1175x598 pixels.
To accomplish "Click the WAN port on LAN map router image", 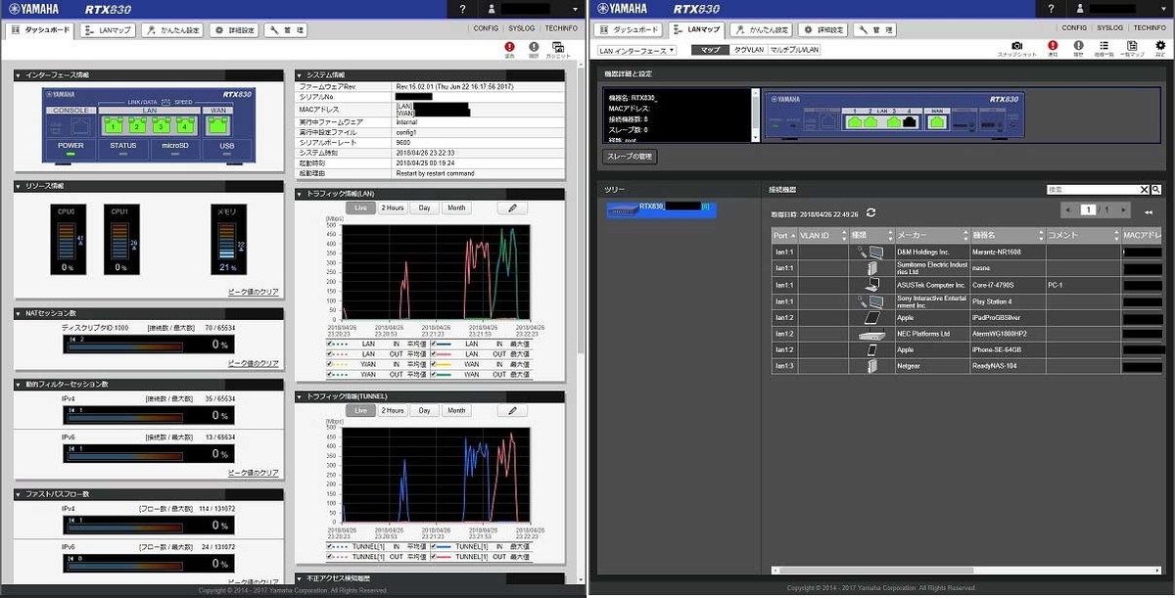I will coord(938,122).
